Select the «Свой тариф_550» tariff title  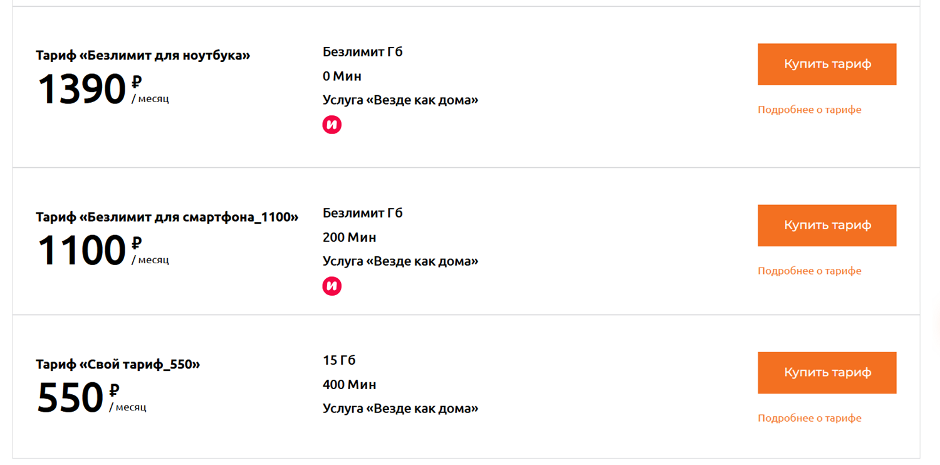pyautogui.click(x=118, y=364)
